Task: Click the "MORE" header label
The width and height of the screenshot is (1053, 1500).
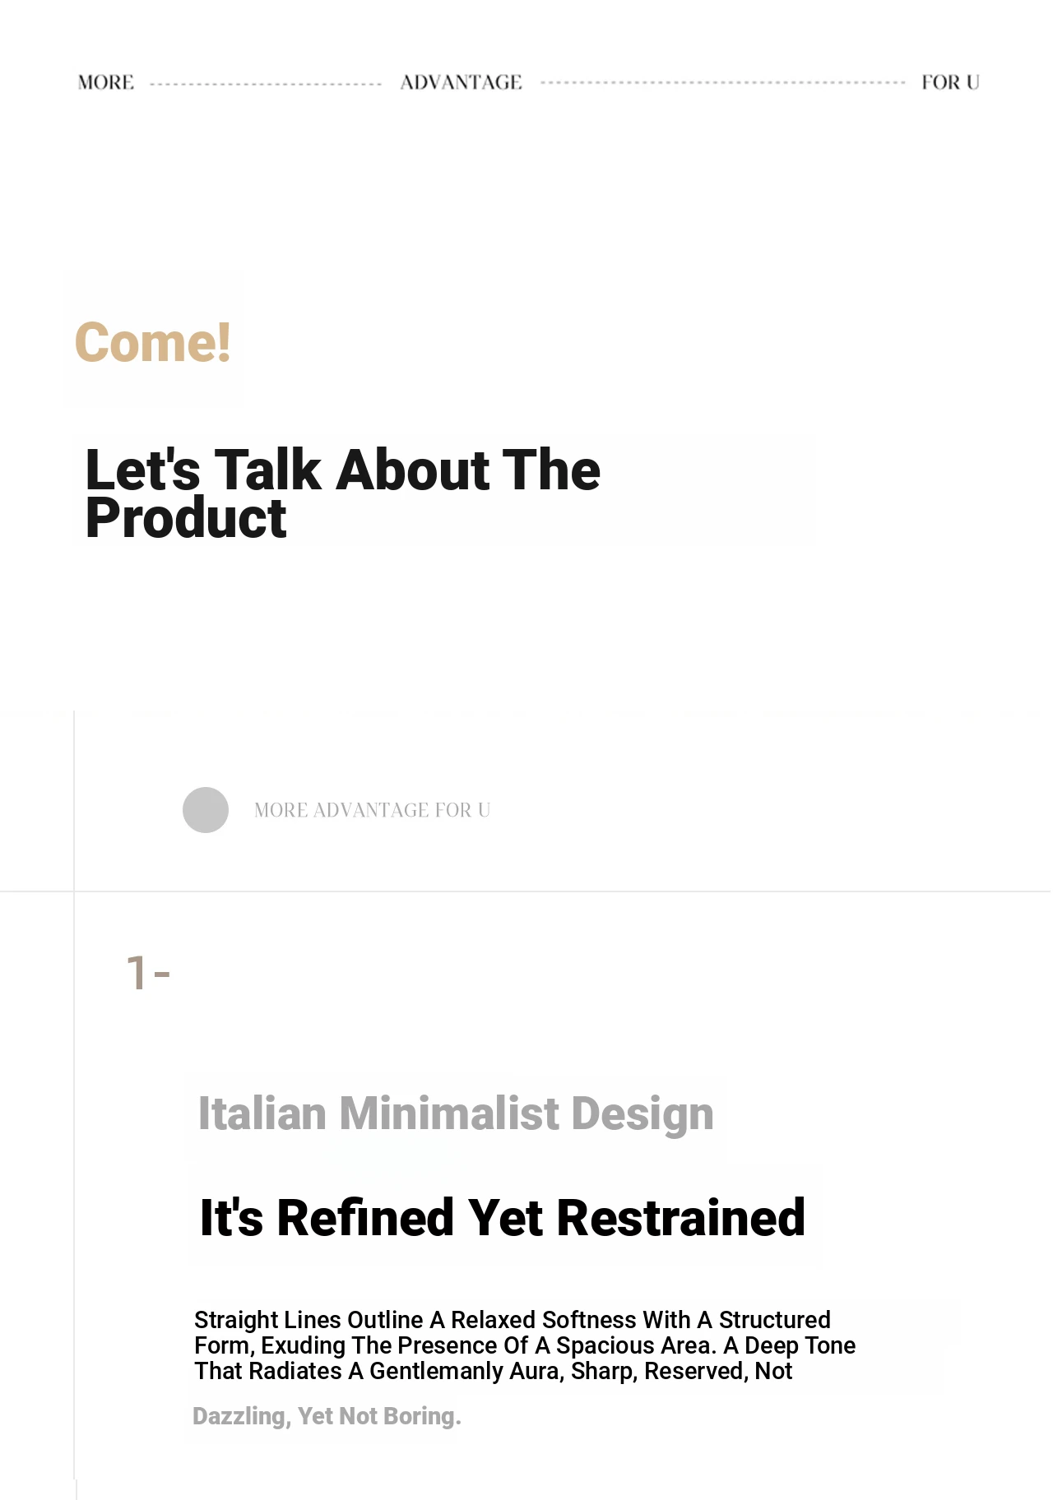Action: (106, 82)
